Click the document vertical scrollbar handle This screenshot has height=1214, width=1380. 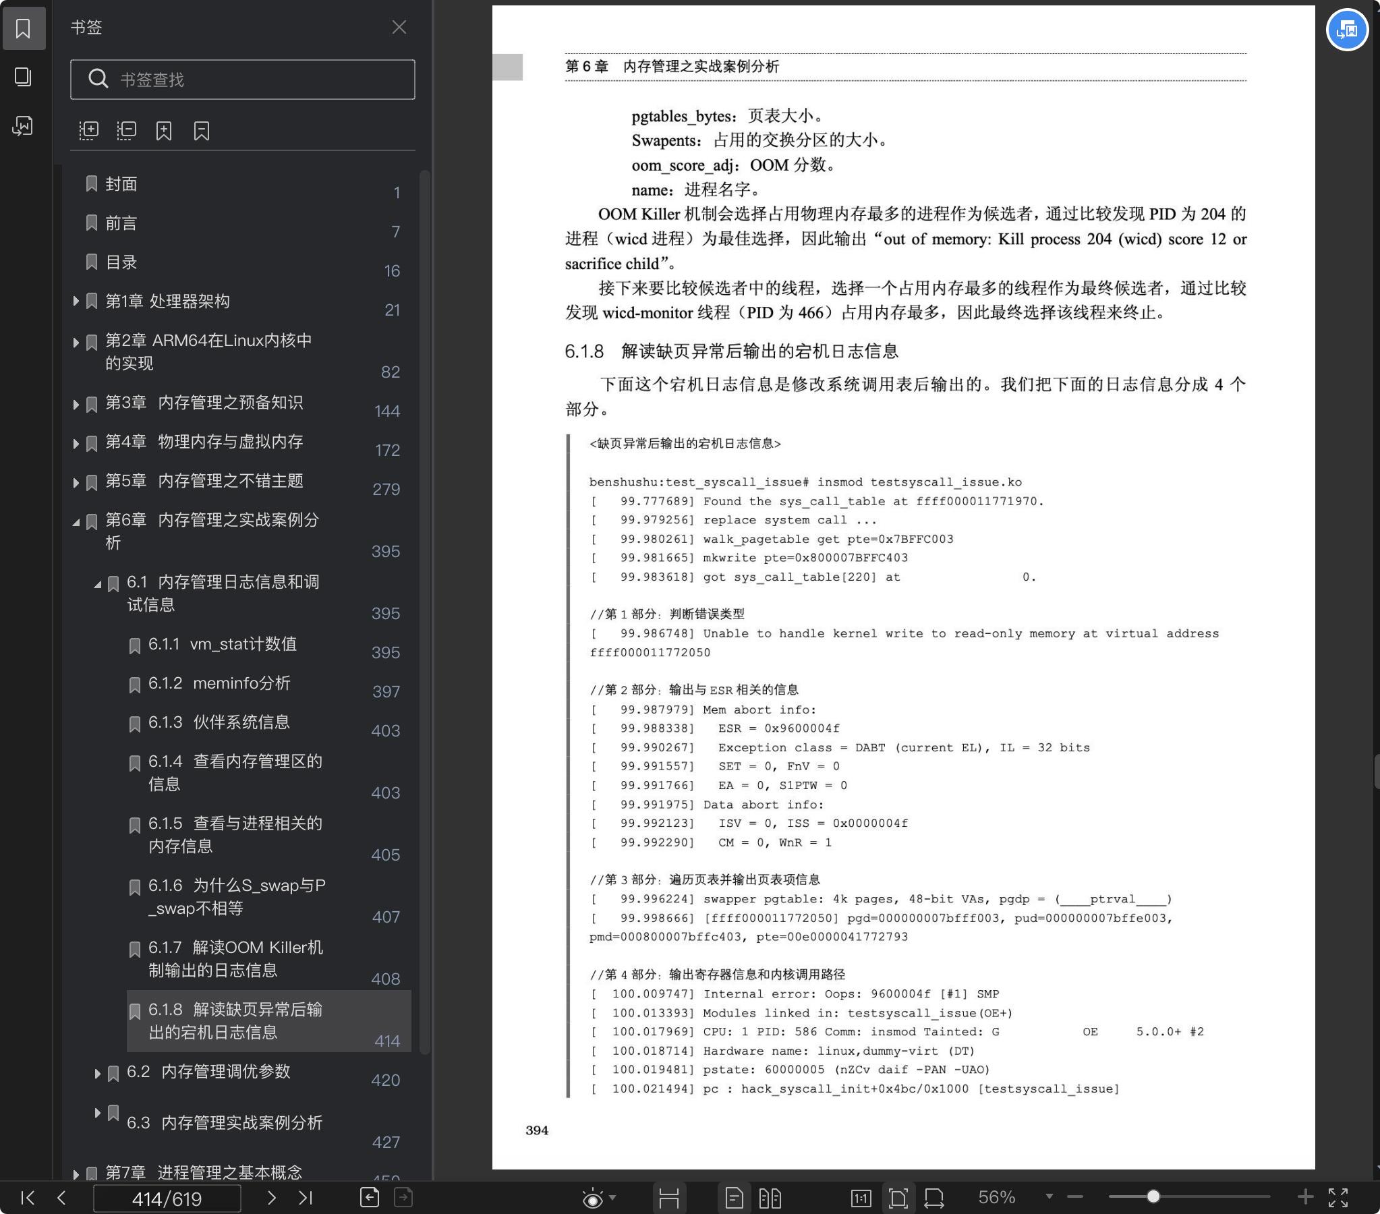(x=1377, y=772)
